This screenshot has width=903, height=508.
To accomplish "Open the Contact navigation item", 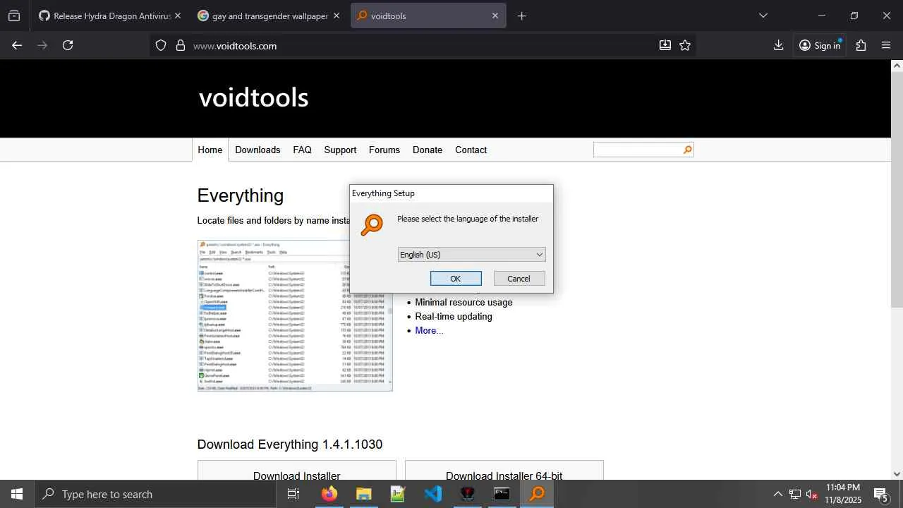I will point(471,150).
